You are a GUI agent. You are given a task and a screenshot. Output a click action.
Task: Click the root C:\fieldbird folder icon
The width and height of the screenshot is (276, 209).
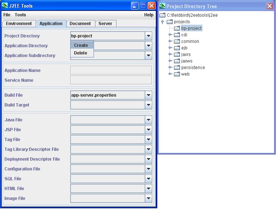pos(162,15)
